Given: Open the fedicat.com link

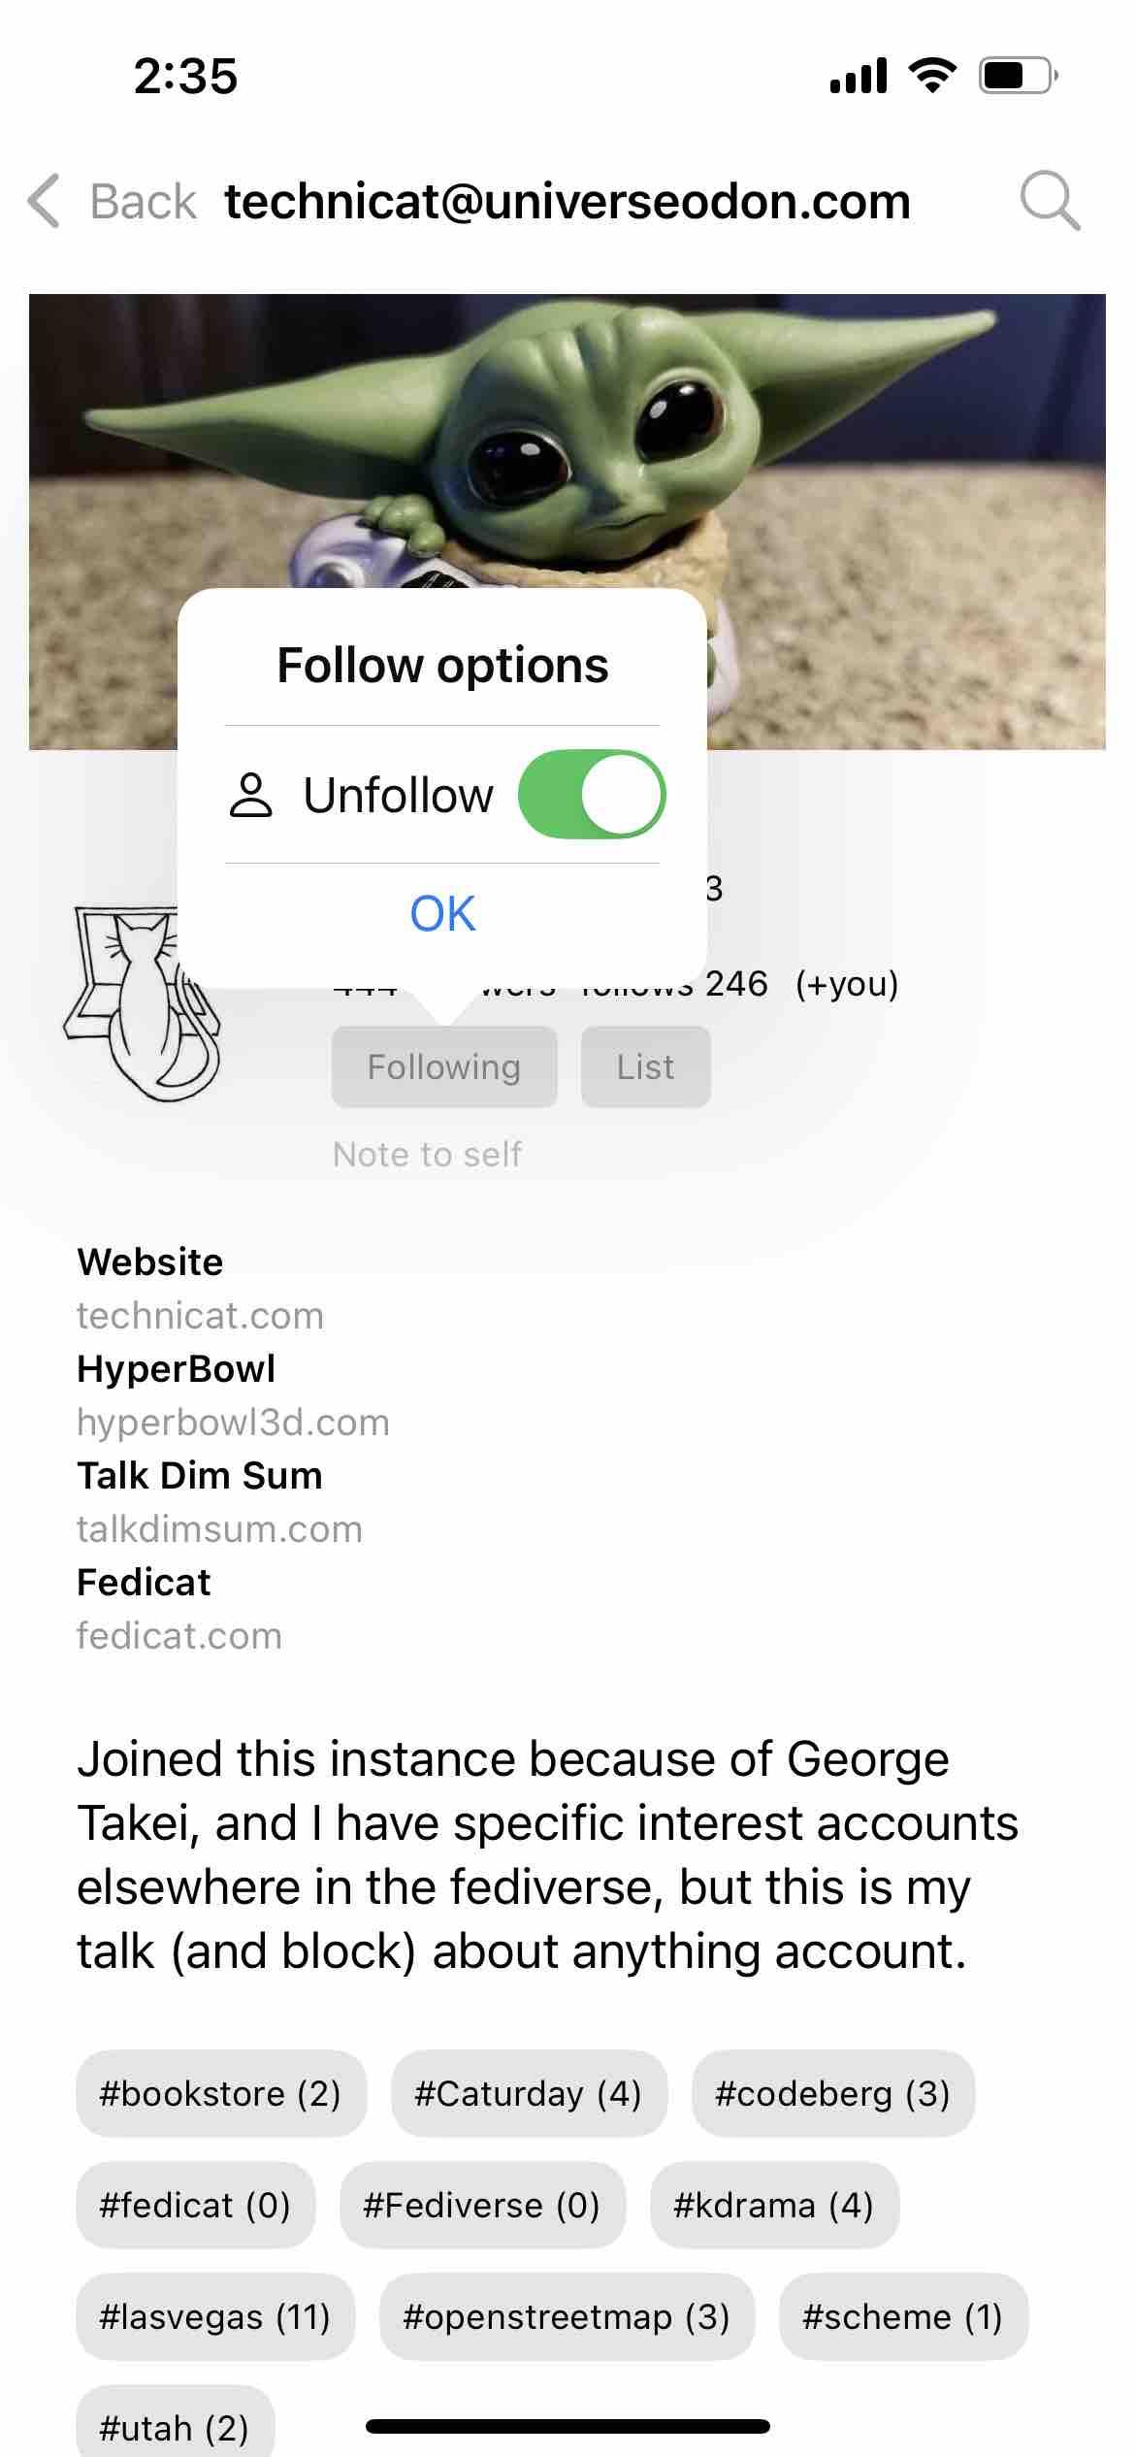Looking at the screenshot, I should [x=179, y=1636].
